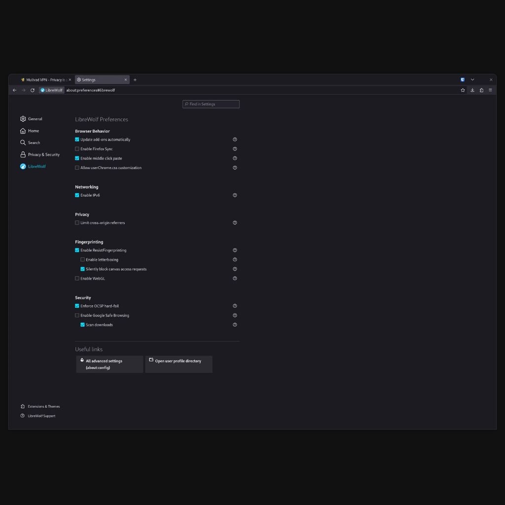
Task: Check Allow userChrome.css customization
Action: coord(77,168)
